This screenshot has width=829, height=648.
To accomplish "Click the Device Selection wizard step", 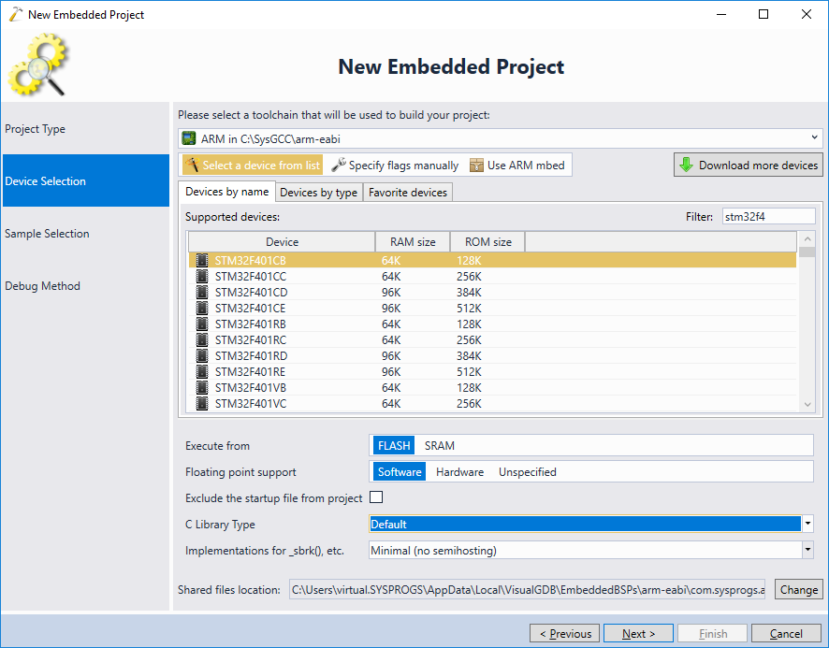I will [x=86, y=180].
